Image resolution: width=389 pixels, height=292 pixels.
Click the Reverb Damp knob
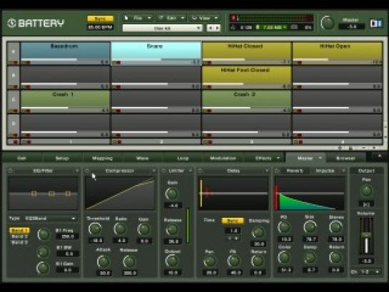310,258
